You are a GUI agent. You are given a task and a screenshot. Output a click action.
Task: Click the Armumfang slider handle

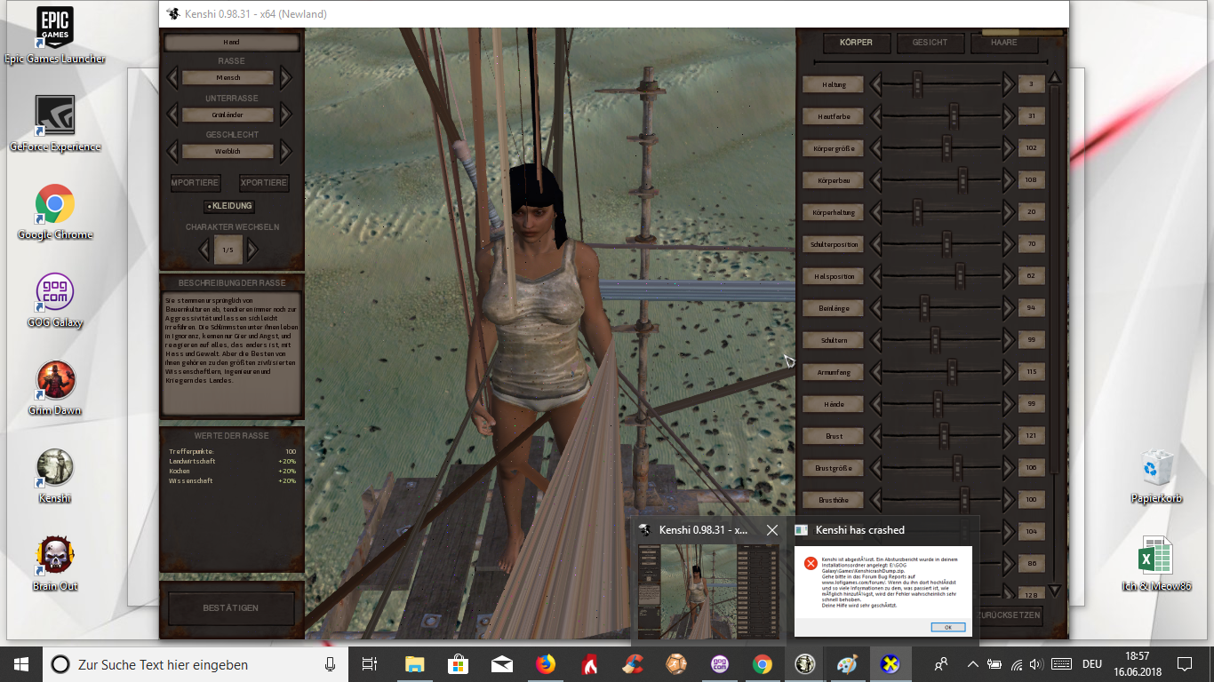point(952,372)
